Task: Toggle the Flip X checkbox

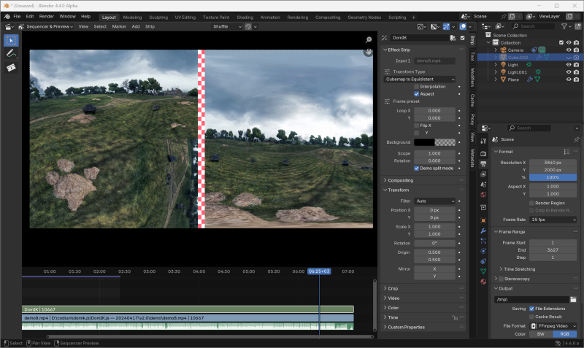Action: [416, 125]
